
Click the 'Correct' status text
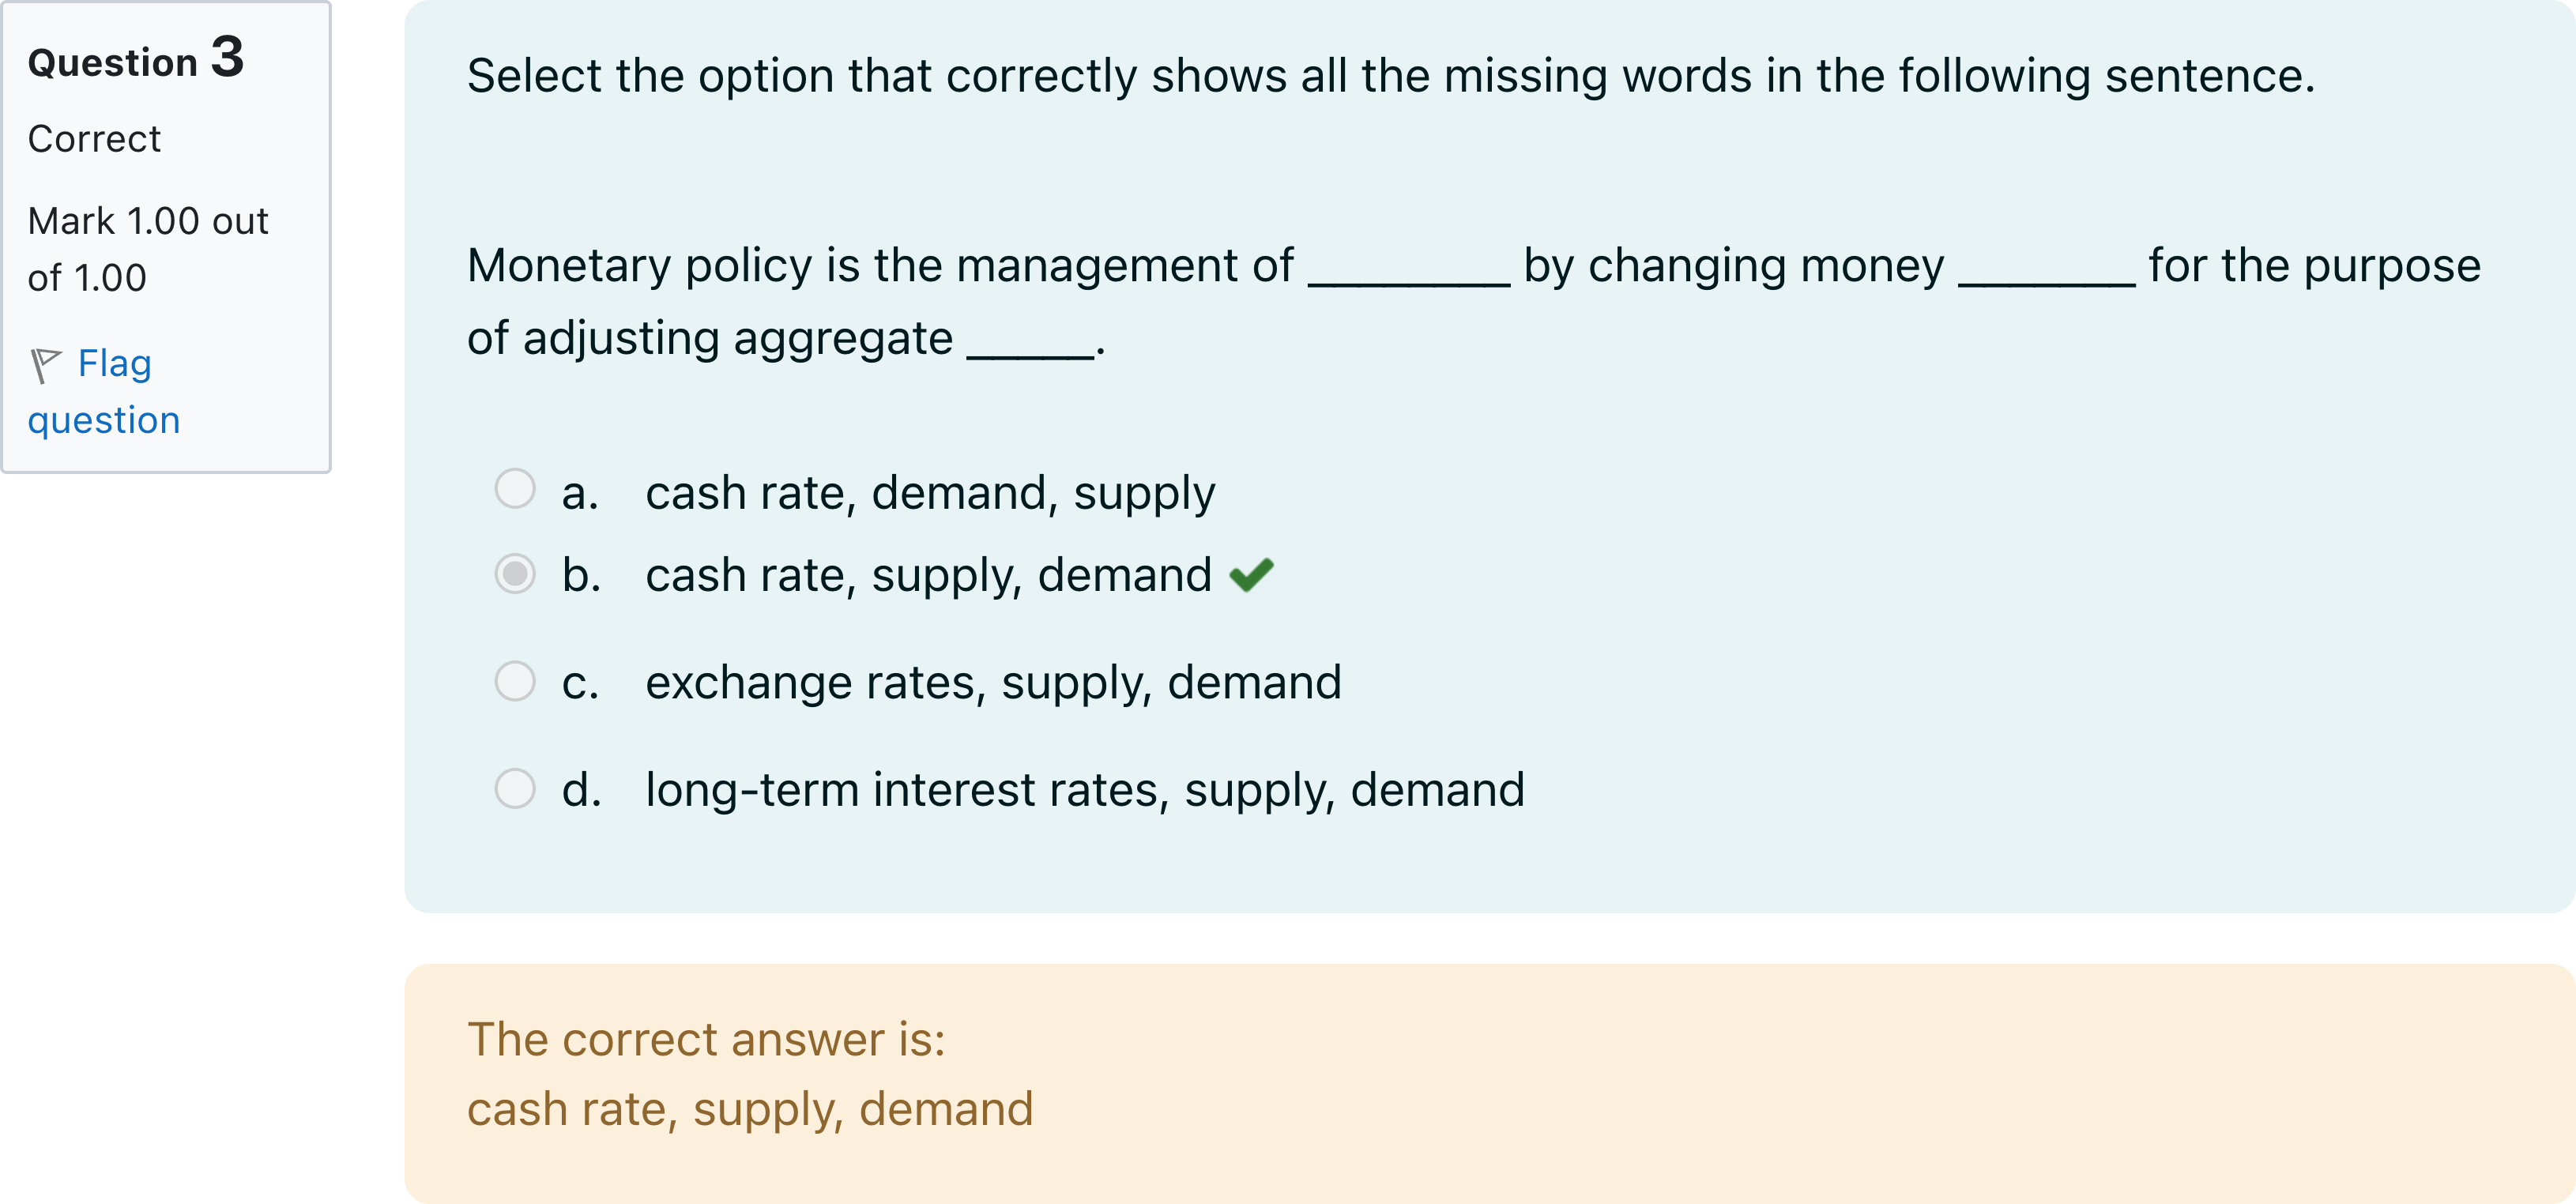(94, 139)
